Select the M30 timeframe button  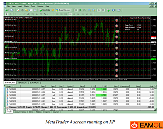click(70, 14)
